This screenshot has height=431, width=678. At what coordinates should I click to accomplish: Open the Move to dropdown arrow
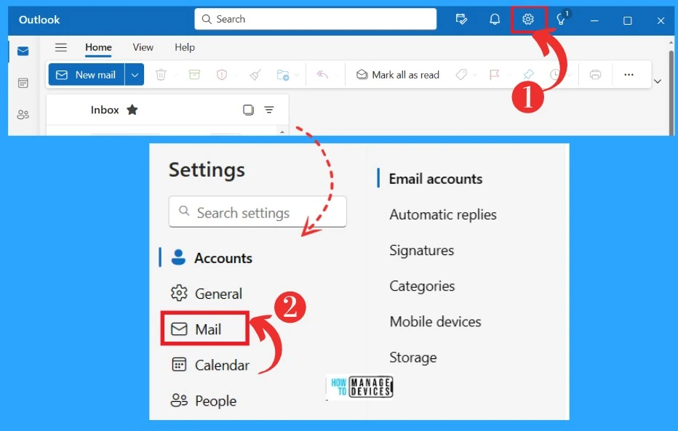(x=297, y=75)
